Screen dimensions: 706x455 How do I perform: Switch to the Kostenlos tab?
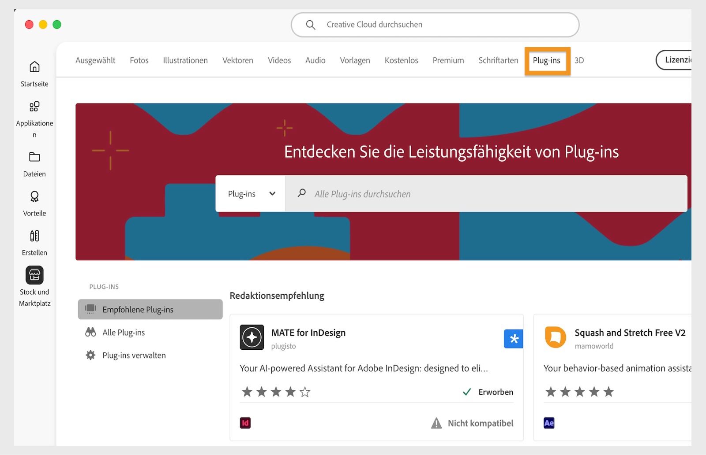tap(402, 60)
